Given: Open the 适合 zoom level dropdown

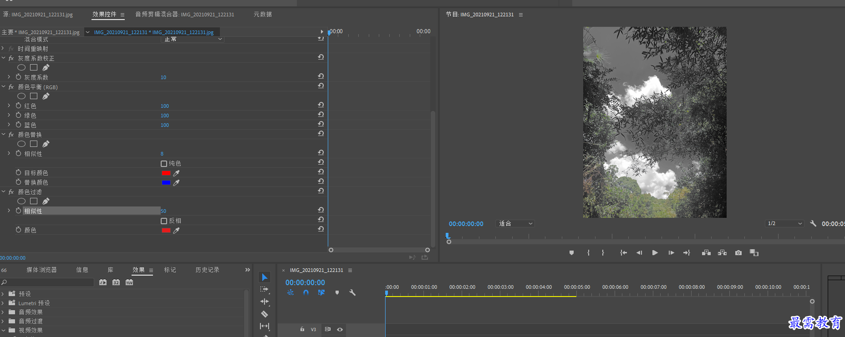Looking at the screenshot, I should (515, 223).
